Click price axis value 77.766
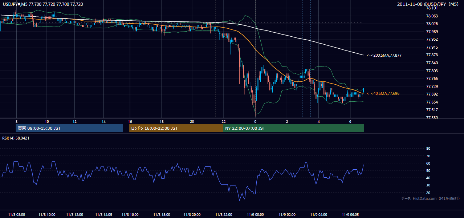This screenshot has height=218, width=464. [x=432, y=78]
